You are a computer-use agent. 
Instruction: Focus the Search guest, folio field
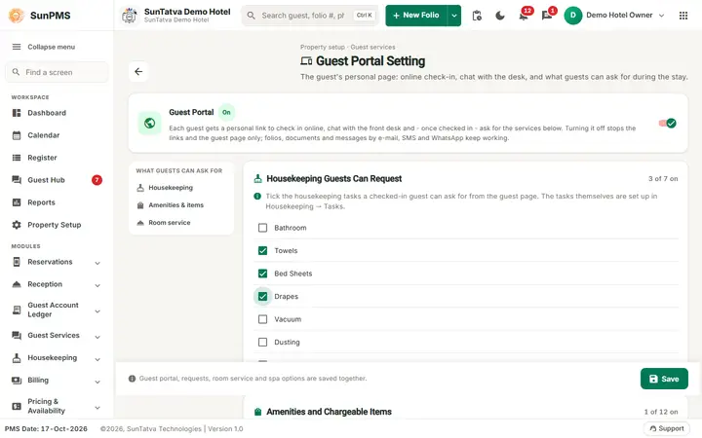coord(310,16)
